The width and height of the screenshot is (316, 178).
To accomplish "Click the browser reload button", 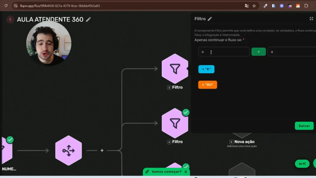I will point(6,6).
